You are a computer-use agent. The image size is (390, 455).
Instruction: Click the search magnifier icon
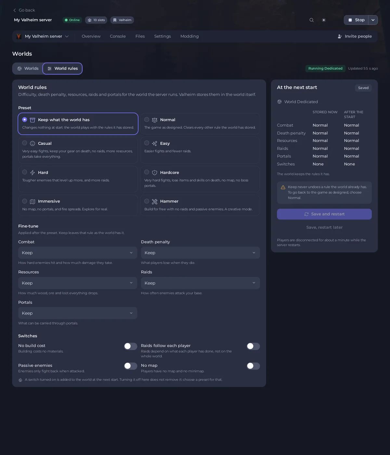(311, 20)
